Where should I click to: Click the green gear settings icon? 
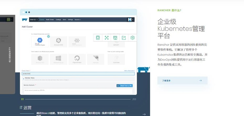tap(132, 38)
